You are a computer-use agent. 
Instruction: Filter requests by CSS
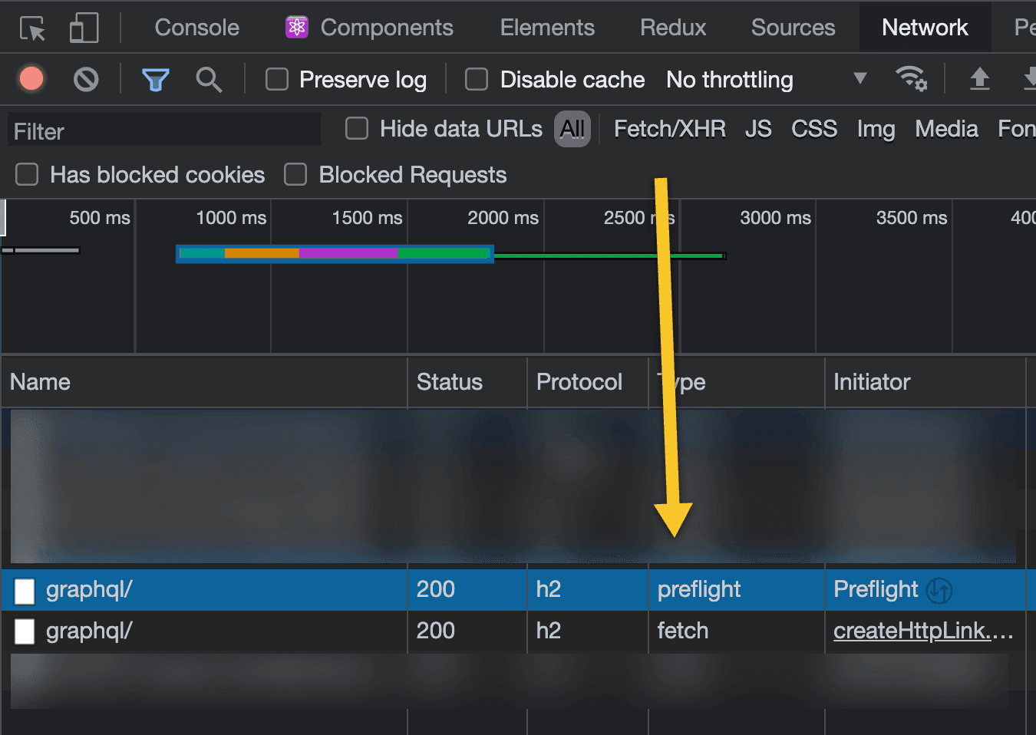click(x=814, y=129)
